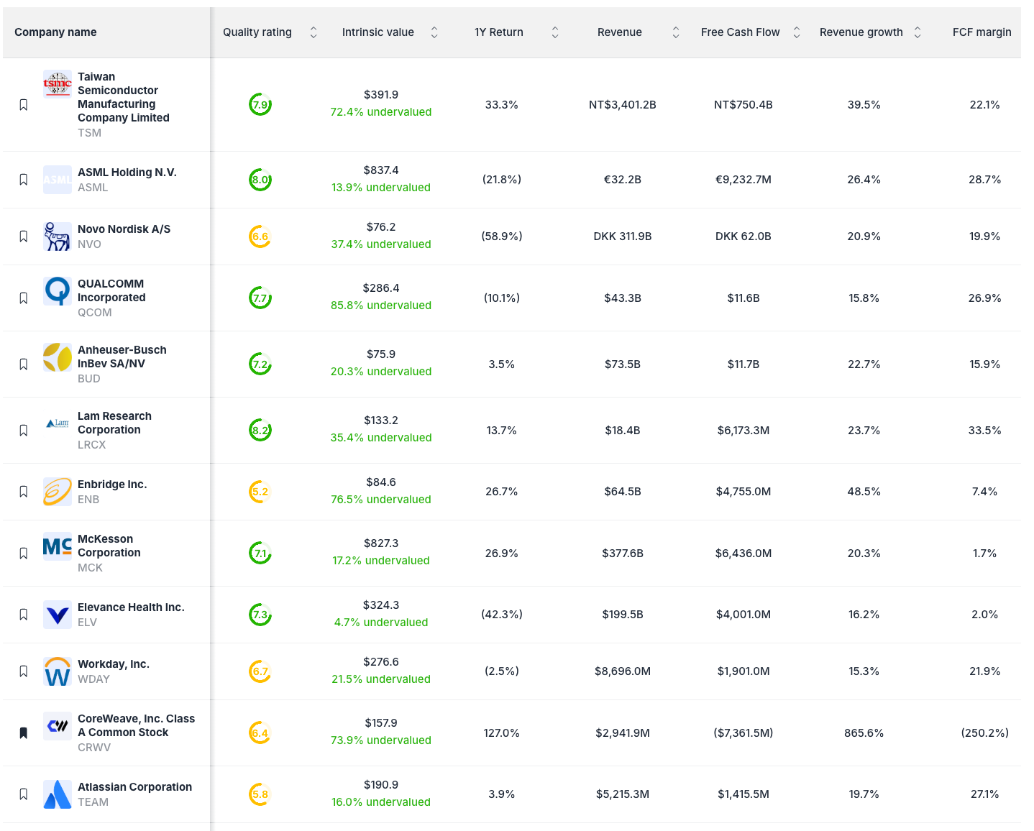This screenshot has width=1034, height=831.
Task: Bookmark the Lam Research Corporation row
Action: tap(23, 430)
